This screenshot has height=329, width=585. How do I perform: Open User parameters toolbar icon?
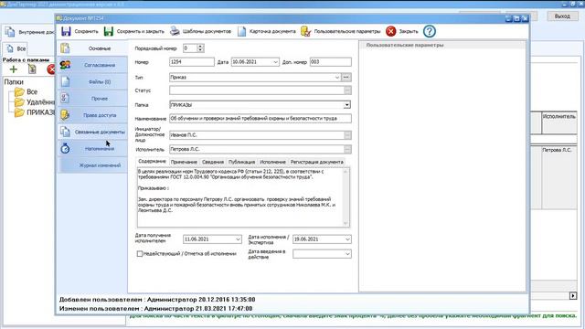(x=305, y=31)
